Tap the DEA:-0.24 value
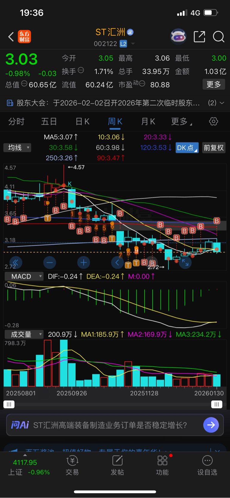The width and height of the screenshot is (230, 498). 105,276
